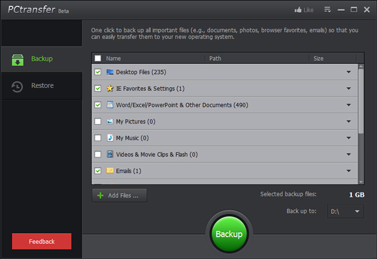The height and width of the screenshot is (259, 377).
Task: Uncheck the Desktop Files checkbox
Action: click(x=98, y=72)
